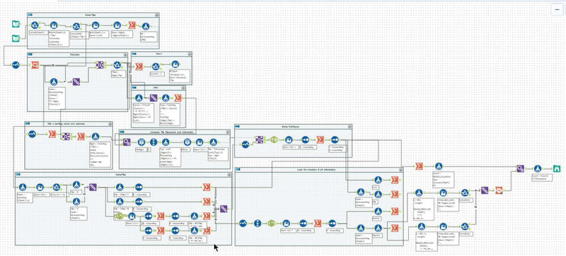Select the Join tool inside Find Joins container
Screen dimensions: 566x256
click(x=100, y=65)
